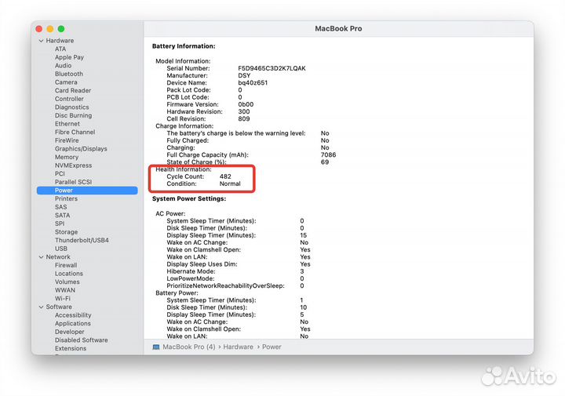Screen dimensions: 565x396
Task: Select the Thunderbolt/USB4 item
Action: pos(82,240)
